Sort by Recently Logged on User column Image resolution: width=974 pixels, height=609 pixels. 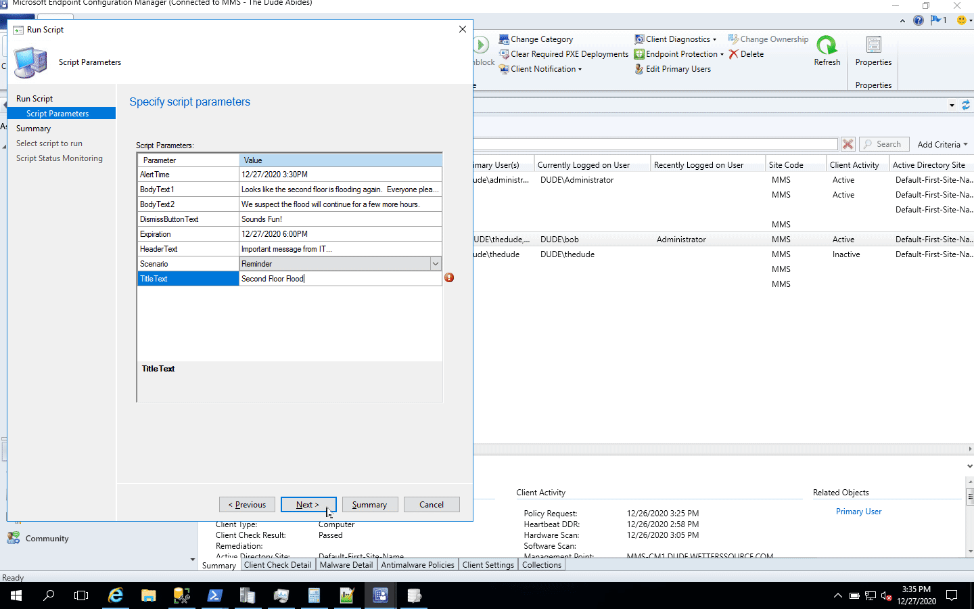point(708,165)
